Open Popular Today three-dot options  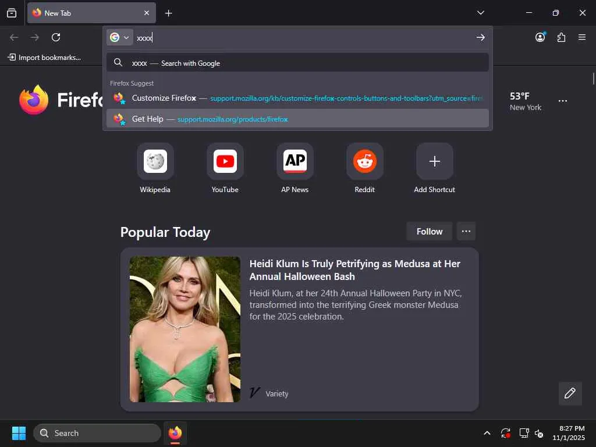(x=466, y=232)
